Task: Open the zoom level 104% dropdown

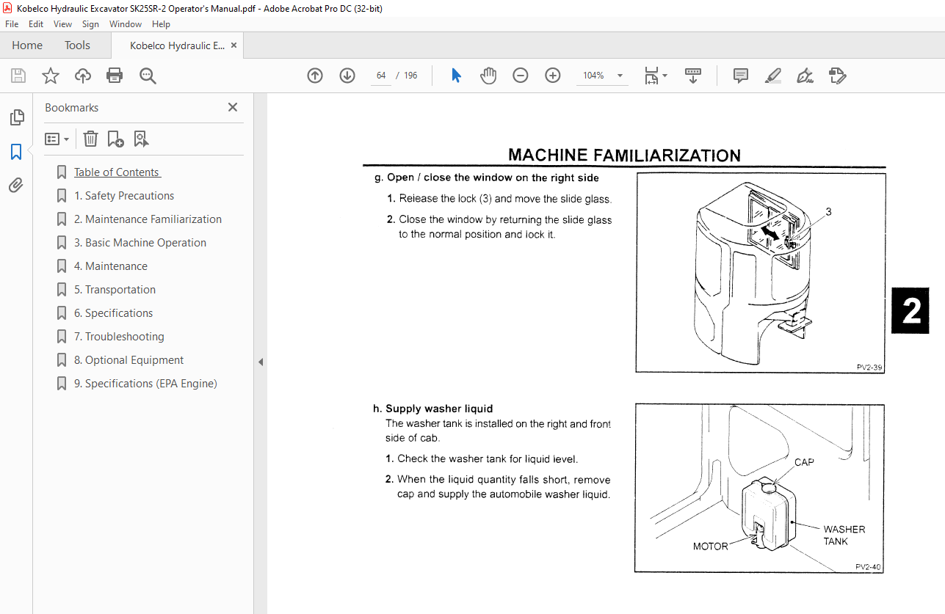Action: click(620, 76)
